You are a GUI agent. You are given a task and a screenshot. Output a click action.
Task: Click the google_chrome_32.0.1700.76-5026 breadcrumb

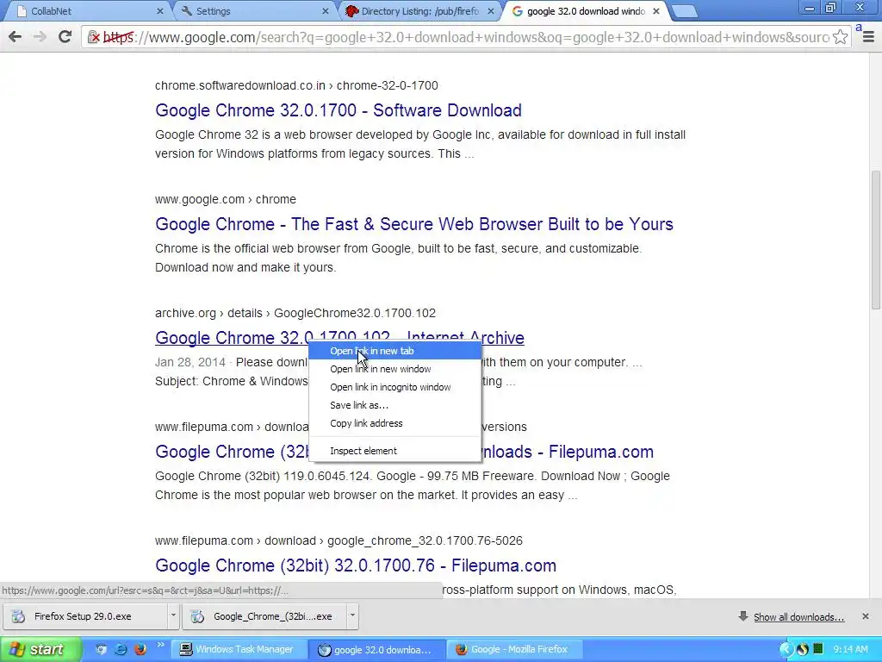tap(425, 541)
